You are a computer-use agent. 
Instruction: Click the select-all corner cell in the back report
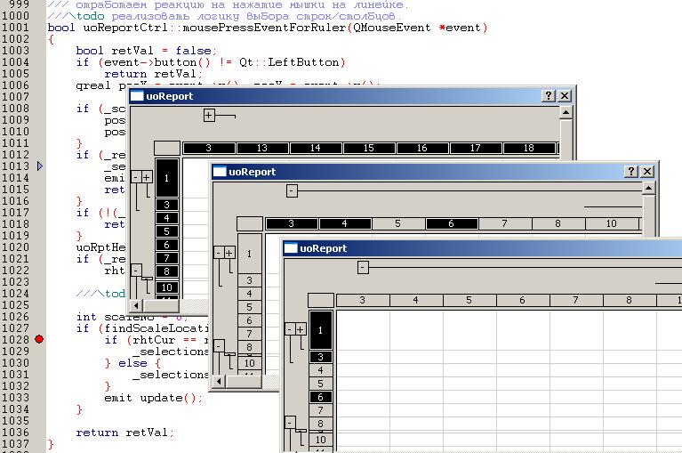[166, 148]
